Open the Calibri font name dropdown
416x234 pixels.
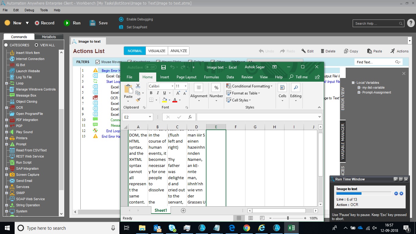pyautogui.click(x=172, y=86)
